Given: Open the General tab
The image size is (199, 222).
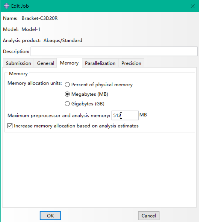Looking at the screenshot, I should tap(45, 63).
